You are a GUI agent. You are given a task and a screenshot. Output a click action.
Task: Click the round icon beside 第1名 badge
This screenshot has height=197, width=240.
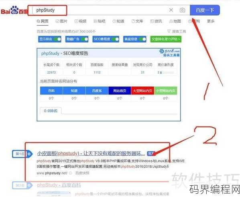[29, 154]
